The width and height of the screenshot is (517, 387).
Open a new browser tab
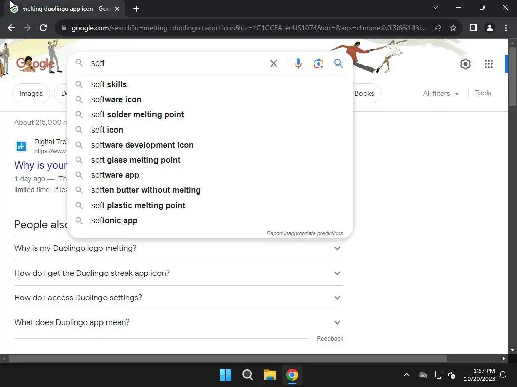pos(136,9)
